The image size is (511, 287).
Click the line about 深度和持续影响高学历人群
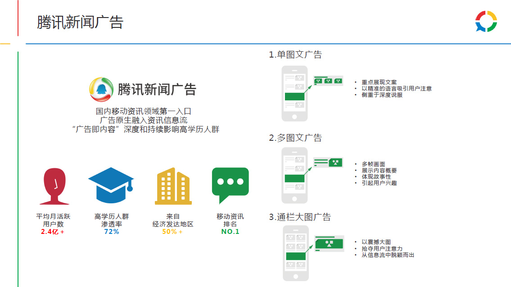pos(145,129)
